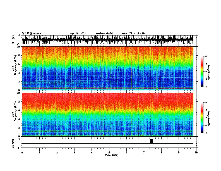Click inside the ch.1 frequency spectrogram
Screen dimensions: 221x171
107,68
